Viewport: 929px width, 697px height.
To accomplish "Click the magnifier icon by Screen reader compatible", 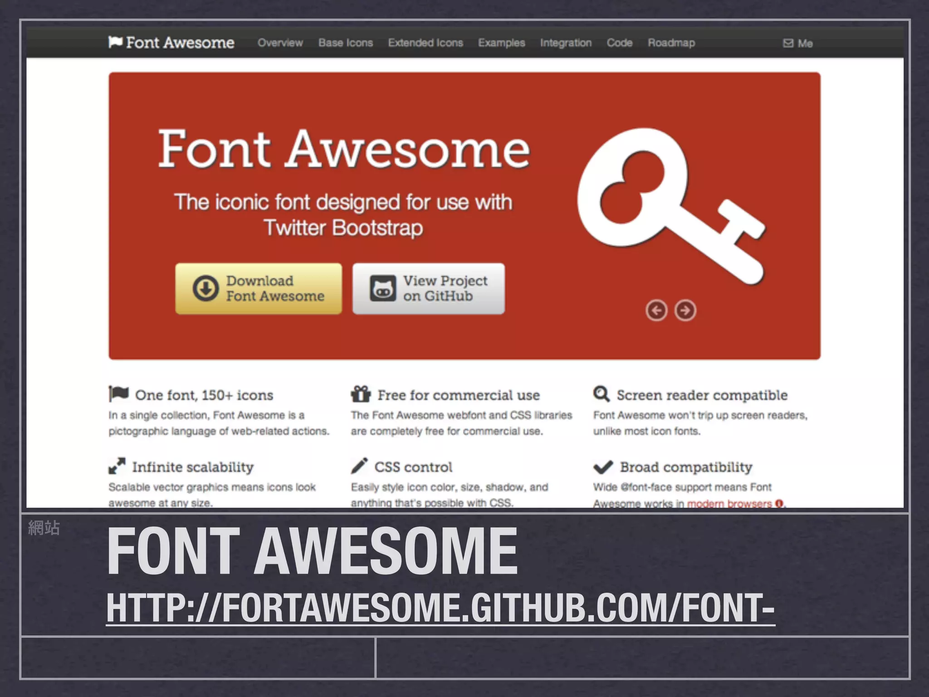I will 601,393.
